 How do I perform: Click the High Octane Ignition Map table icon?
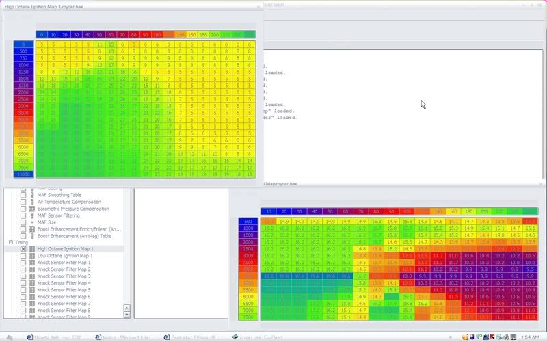(x=32, y=249)
